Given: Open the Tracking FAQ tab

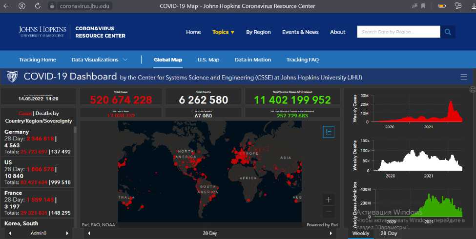Looking at the screenshot, I should (x=302, y=60).
